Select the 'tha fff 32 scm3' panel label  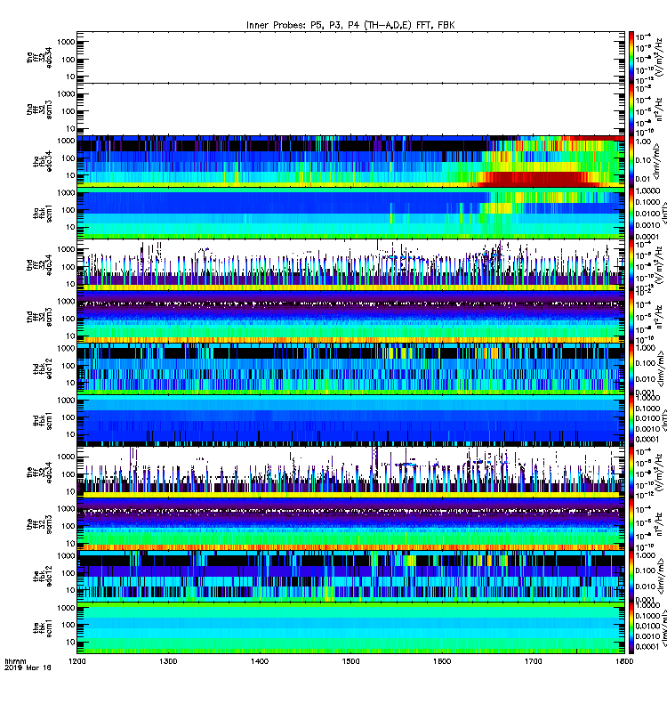click(x=39, y=109)
